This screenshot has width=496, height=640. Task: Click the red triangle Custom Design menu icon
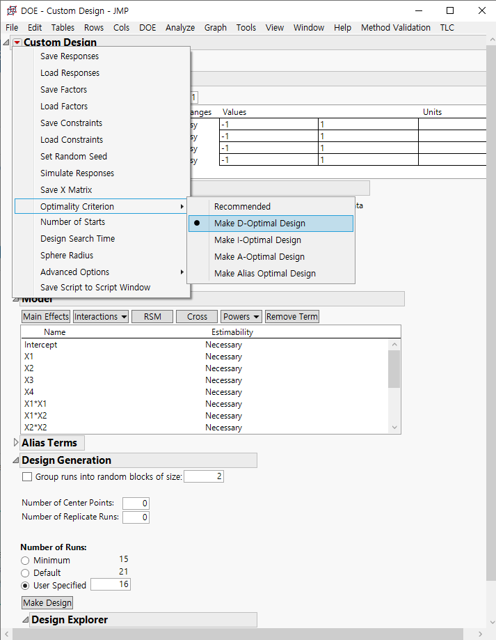coord(17,42)
